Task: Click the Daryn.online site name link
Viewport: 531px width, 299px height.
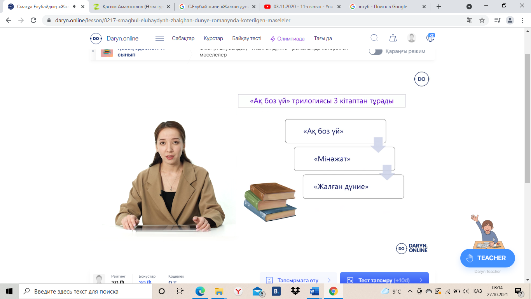Action: click(x=122, y=38)
